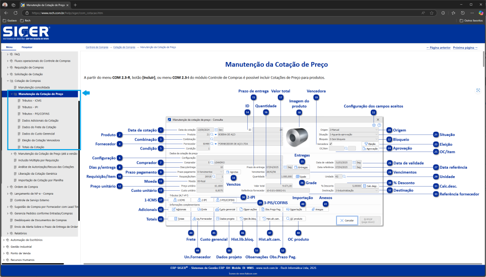Open the browser settings and more menu

pyautogui.click(x=472, y=13)
